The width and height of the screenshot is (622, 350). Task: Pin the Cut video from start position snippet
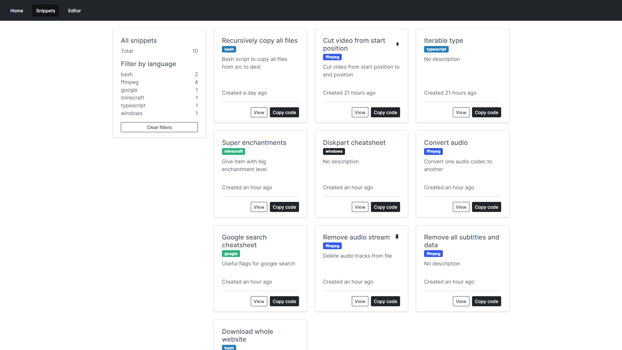pyautogui.click(x=397, y=44)
